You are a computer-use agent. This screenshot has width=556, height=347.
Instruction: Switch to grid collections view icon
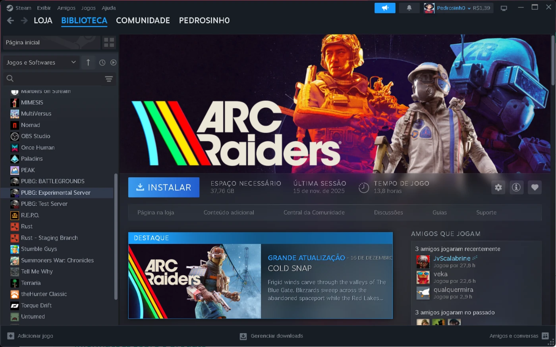(x=109, y=42)
